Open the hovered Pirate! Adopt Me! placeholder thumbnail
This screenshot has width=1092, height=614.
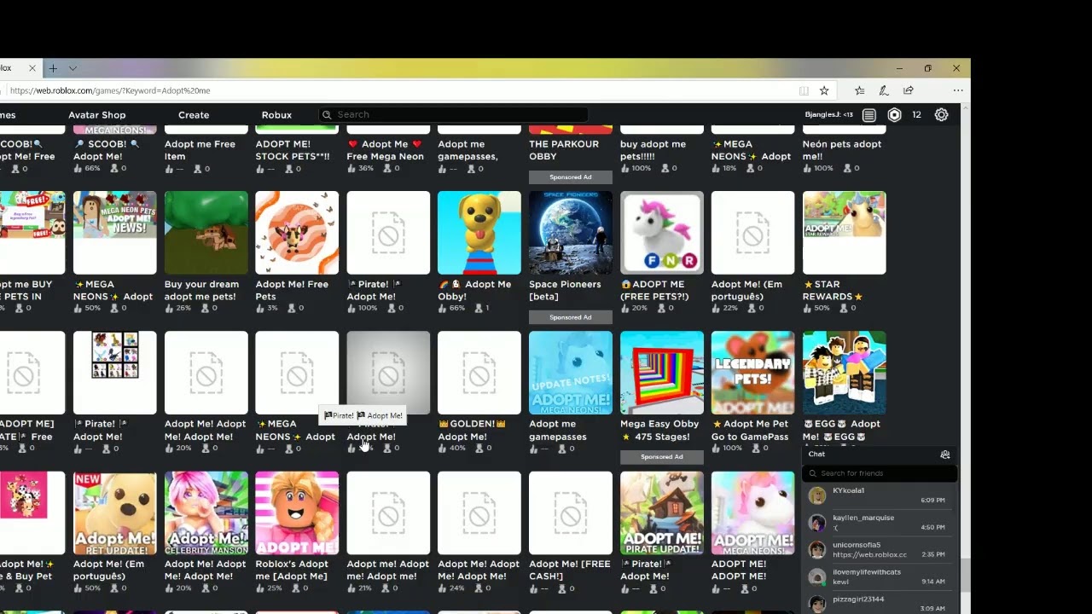(x=388, y=373)
